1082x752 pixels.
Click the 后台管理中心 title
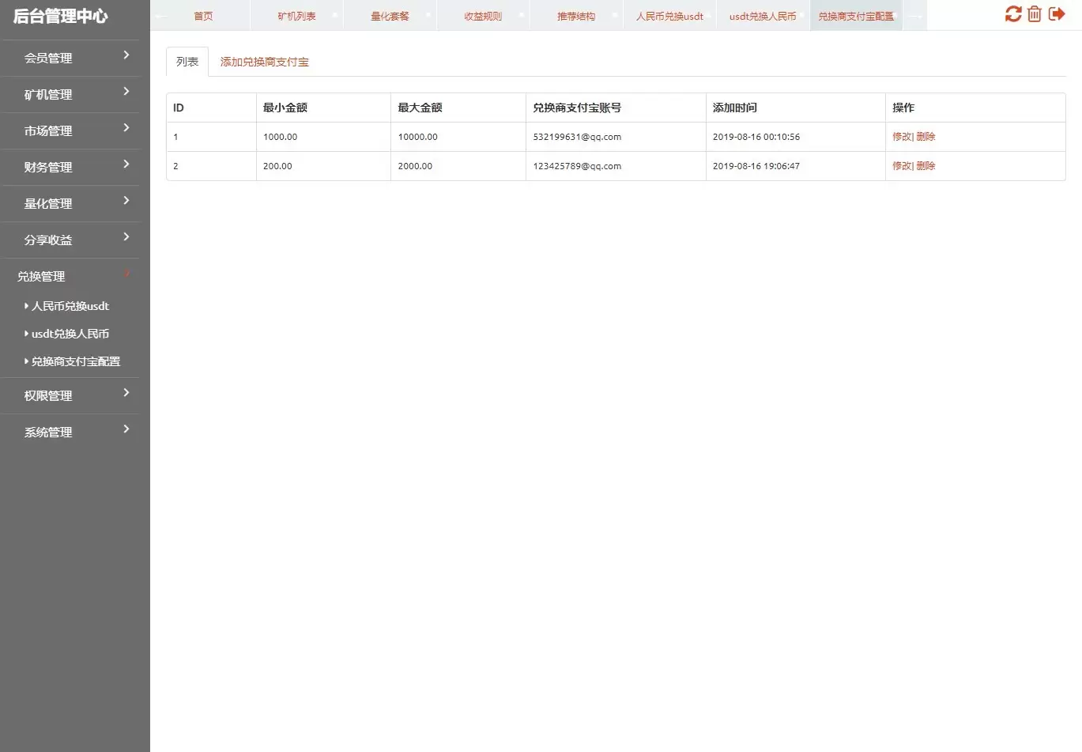[61, 16]
